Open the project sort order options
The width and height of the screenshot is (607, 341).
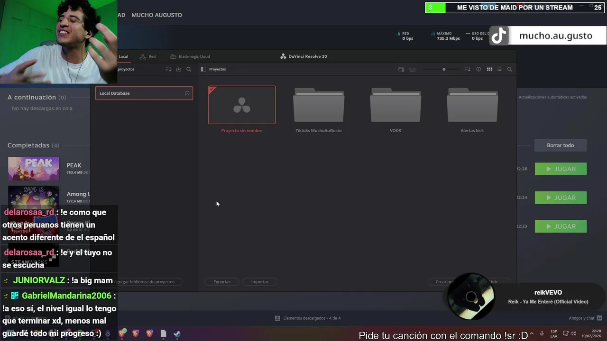[x=468, y=69]
